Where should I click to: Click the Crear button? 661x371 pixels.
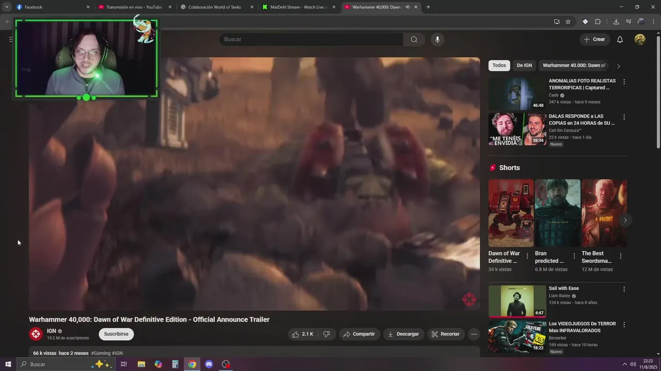594,40
